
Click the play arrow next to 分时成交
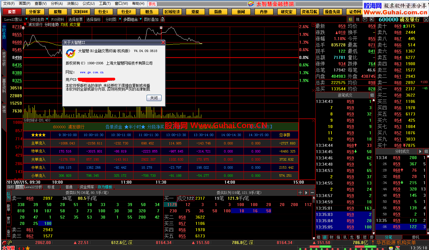click(x=420, y=152)
